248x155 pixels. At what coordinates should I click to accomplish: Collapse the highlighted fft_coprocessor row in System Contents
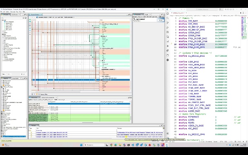100,80
